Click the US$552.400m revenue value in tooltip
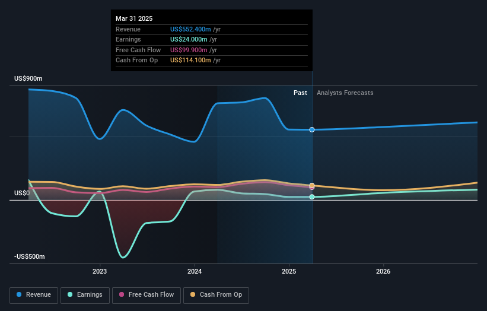Image resolution: width=487 pixels, height=311 pixels. pos(190,29)
